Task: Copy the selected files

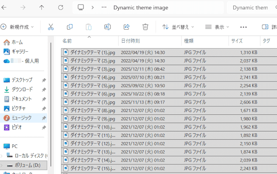Action: (x=70, y=27)
